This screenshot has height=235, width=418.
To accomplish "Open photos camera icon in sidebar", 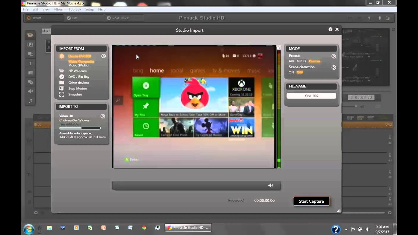I will pyautogui.click(x=30, y=73).
